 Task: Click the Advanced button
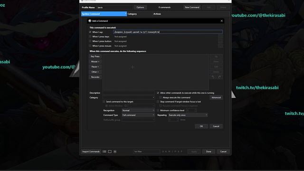[216, 97]
